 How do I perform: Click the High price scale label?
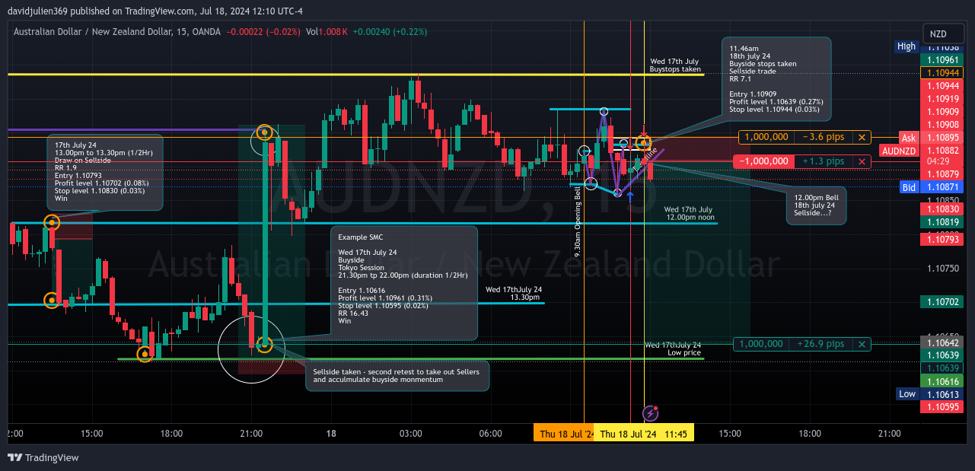point(906,46)
